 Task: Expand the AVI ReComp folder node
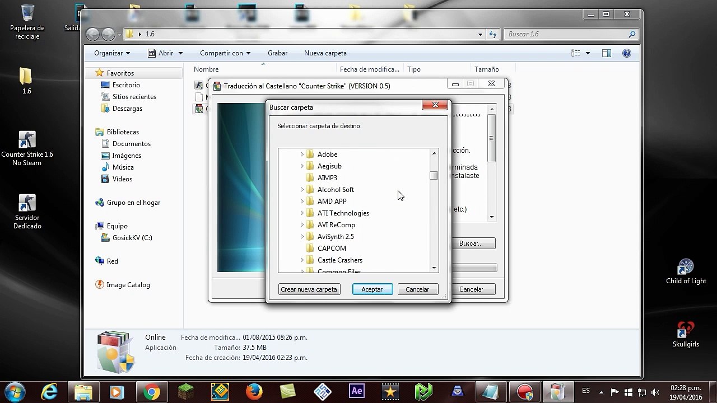pyautogui.click(x=302, y=225)
